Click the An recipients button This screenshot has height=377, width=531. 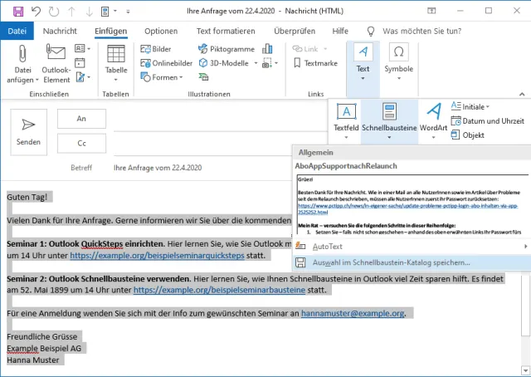[81, 119]
